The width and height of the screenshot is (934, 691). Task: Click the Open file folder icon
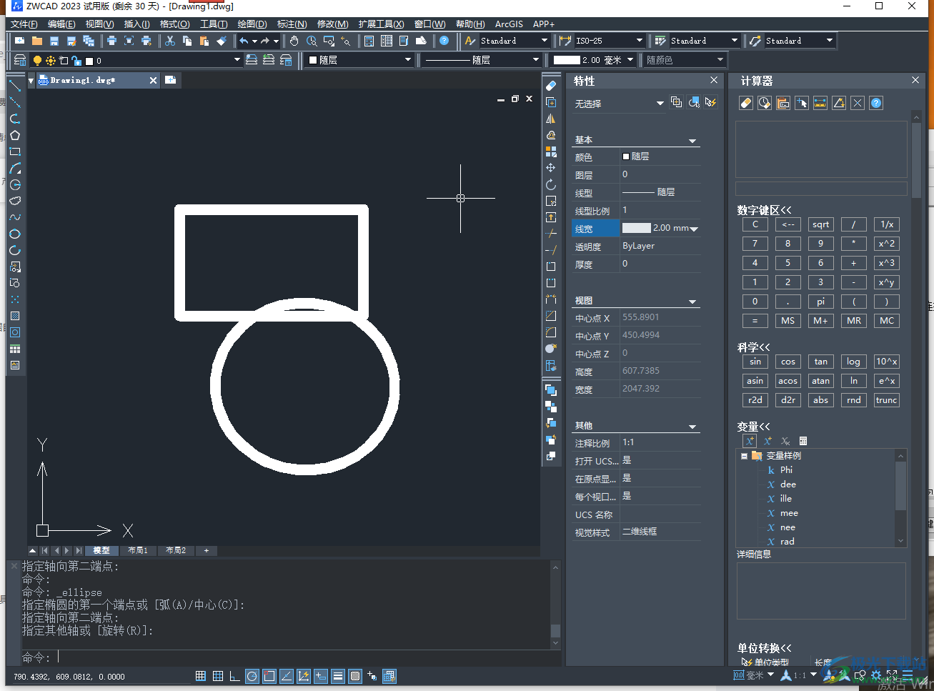tap(37, 41)
